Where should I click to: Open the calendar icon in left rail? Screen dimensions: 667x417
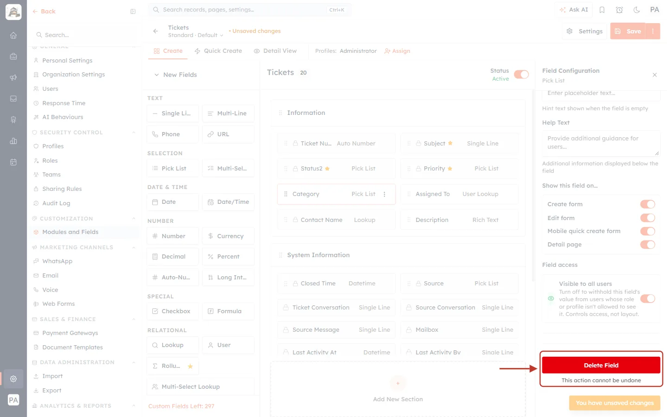(13, 162)
